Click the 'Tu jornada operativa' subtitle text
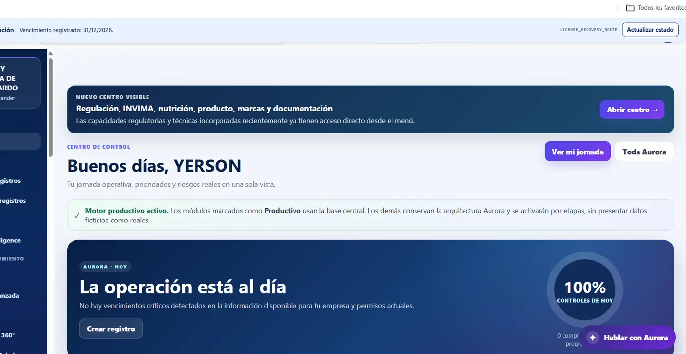 (x=171, y=184)
